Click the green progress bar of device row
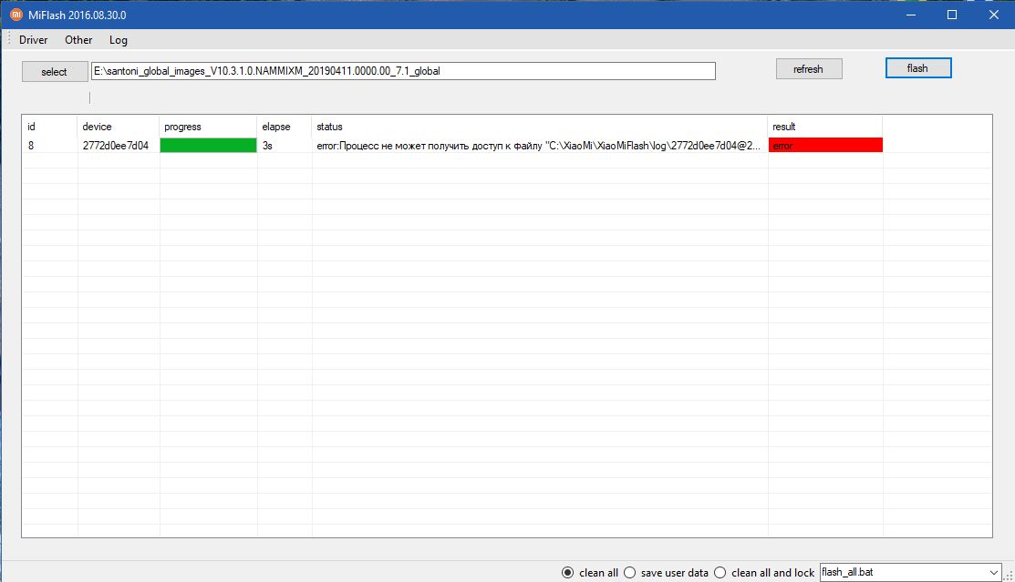This screenshot has height=582, width=1015. (x=208, y=146)
